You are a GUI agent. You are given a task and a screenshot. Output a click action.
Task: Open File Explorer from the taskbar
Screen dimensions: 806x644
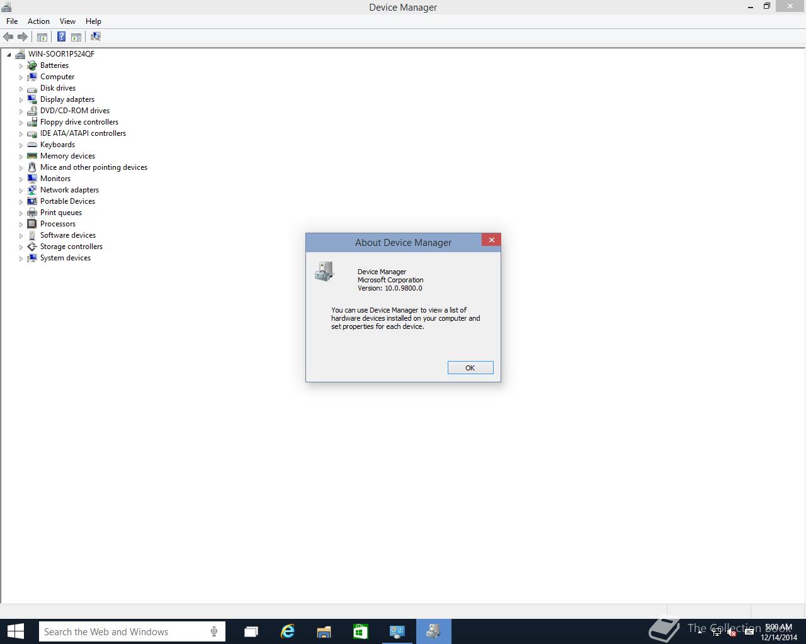click(x=324, y=631)
